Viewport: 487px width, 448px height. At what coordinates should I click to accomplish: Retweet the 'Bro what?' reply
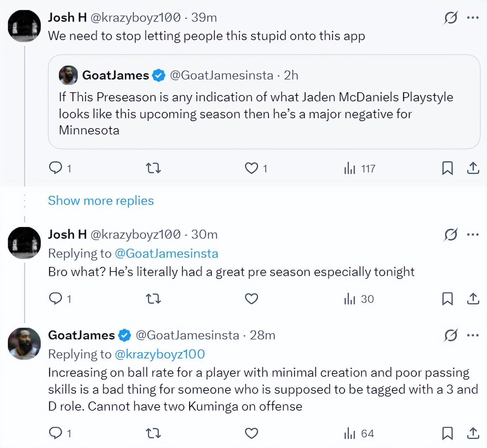tap(153, 299)
